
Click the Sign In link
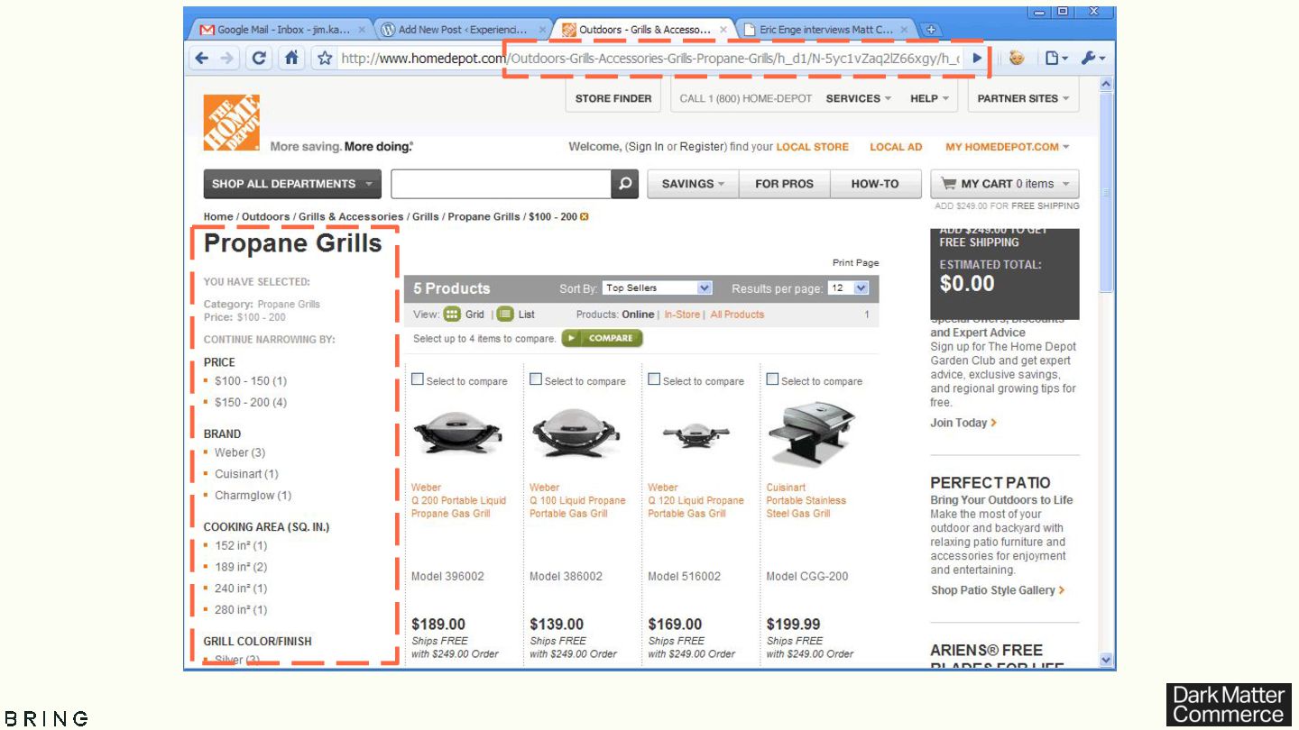pyautogui.click(x=645, y=147)
